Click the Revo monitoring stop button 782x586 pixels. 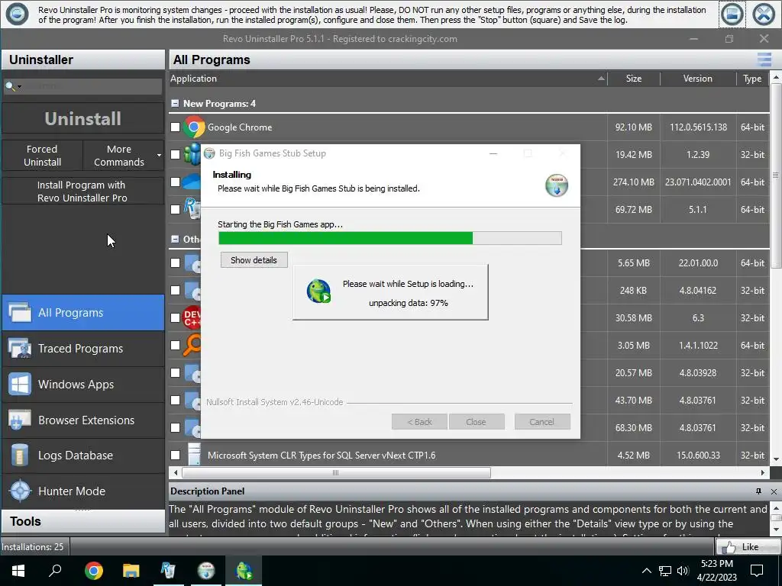point(732,14)
